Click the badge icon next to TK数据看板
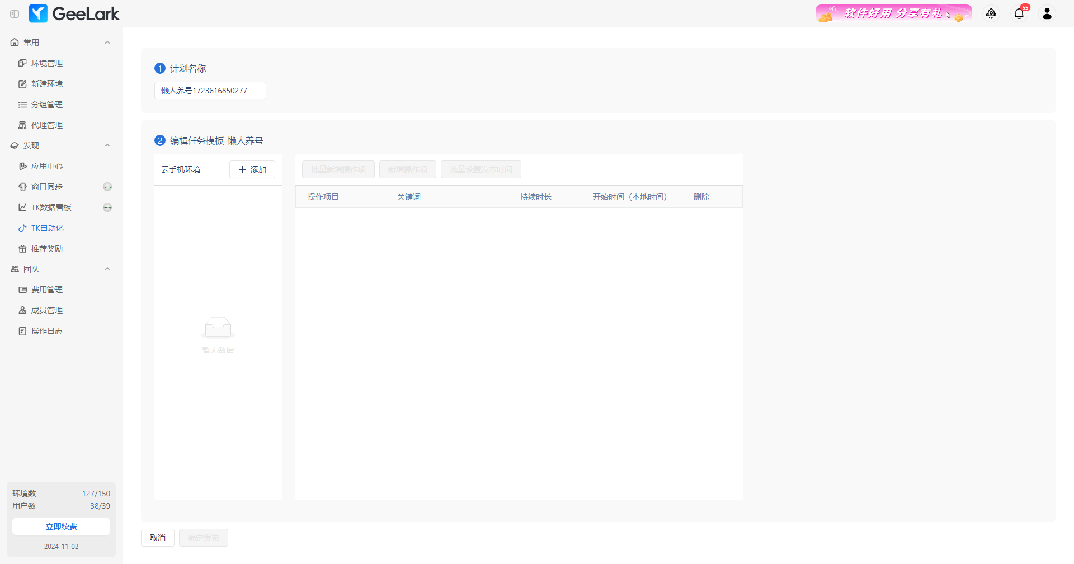Screen dimensions: 1074x564 pos(107,207)
